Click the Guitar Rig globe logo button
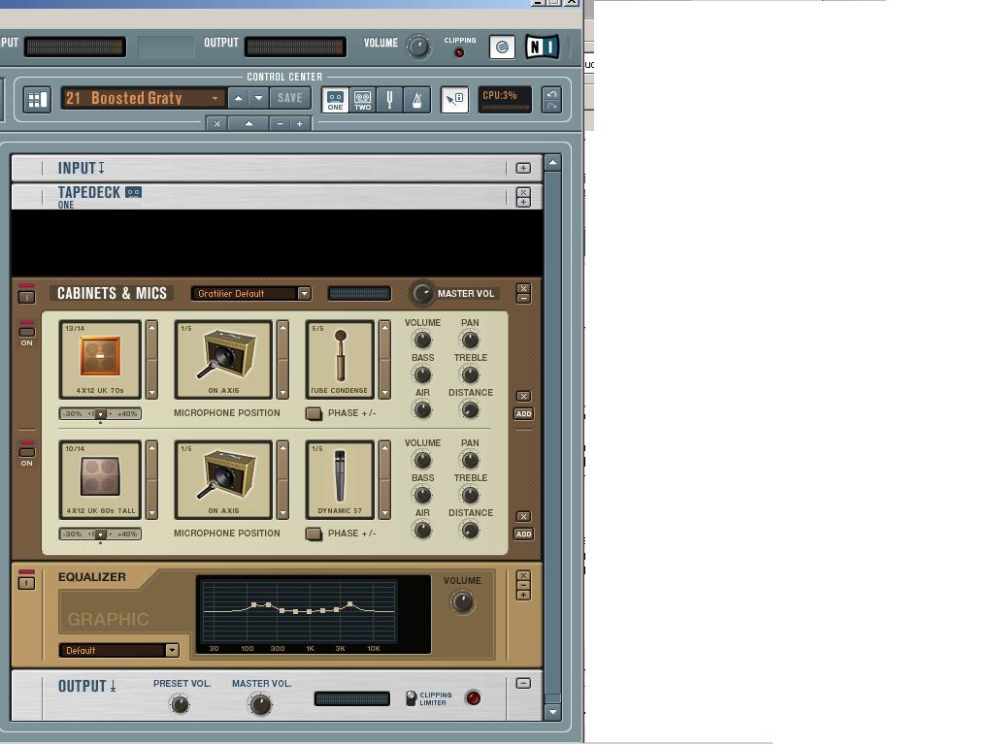 coord(502,47)
